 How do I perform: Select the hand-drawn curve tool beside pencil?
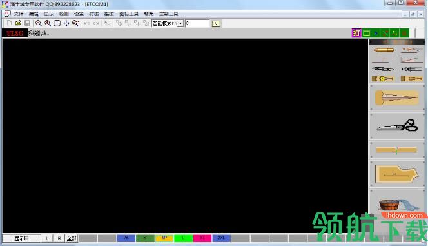point(411,50)
